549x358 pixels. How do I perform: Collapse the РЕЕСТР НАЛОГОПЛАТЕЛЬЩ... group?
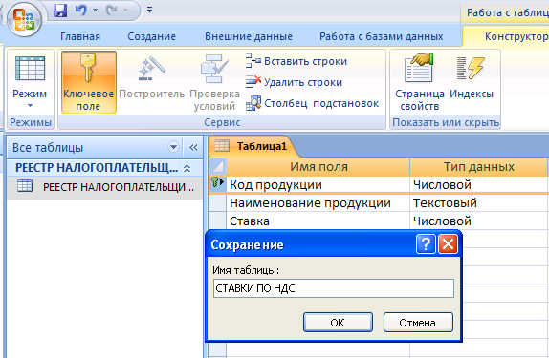tap(187, 169)
